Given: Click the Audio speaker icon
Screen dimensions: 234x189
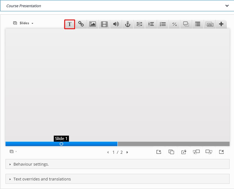Looking at the screenshot, I should click(x=116, y=24).
